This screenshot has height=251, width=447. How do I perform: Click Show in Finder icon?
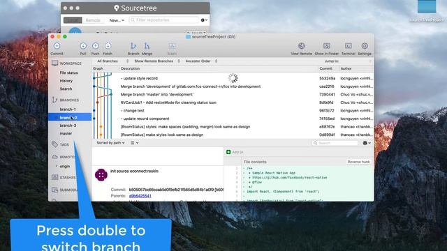[327, 46]
